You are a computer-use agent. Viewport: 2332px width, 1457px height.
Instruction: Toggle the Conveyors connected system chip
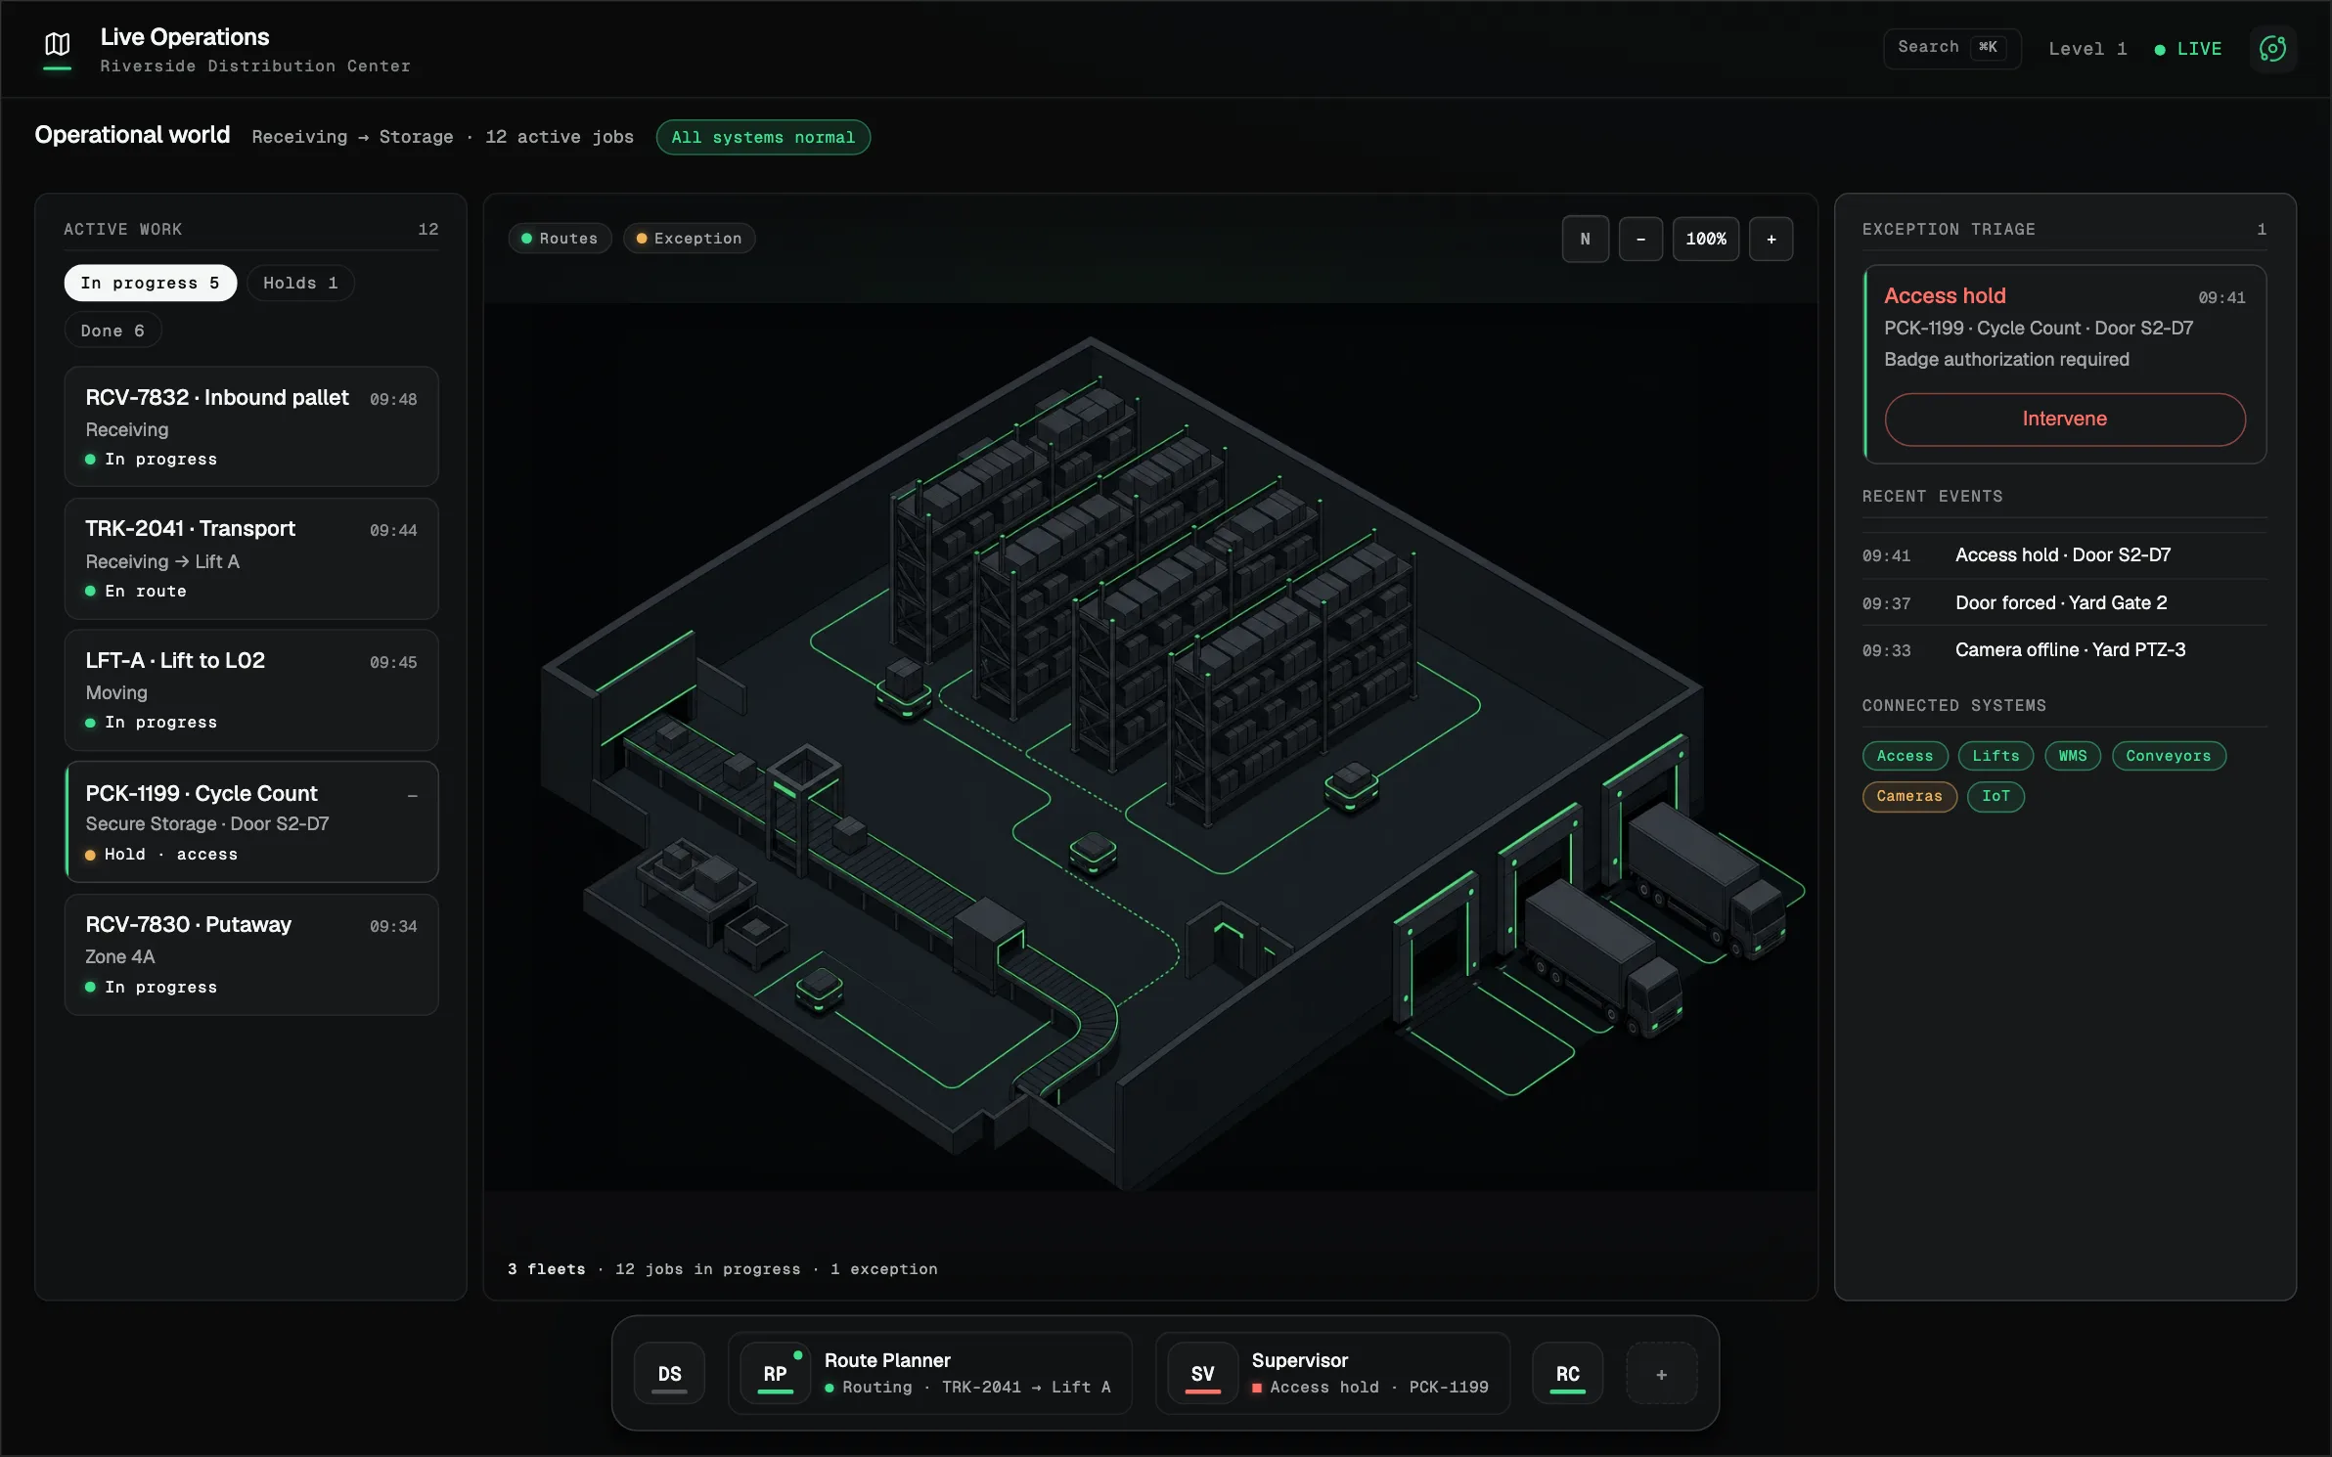tap(2169, 756)
